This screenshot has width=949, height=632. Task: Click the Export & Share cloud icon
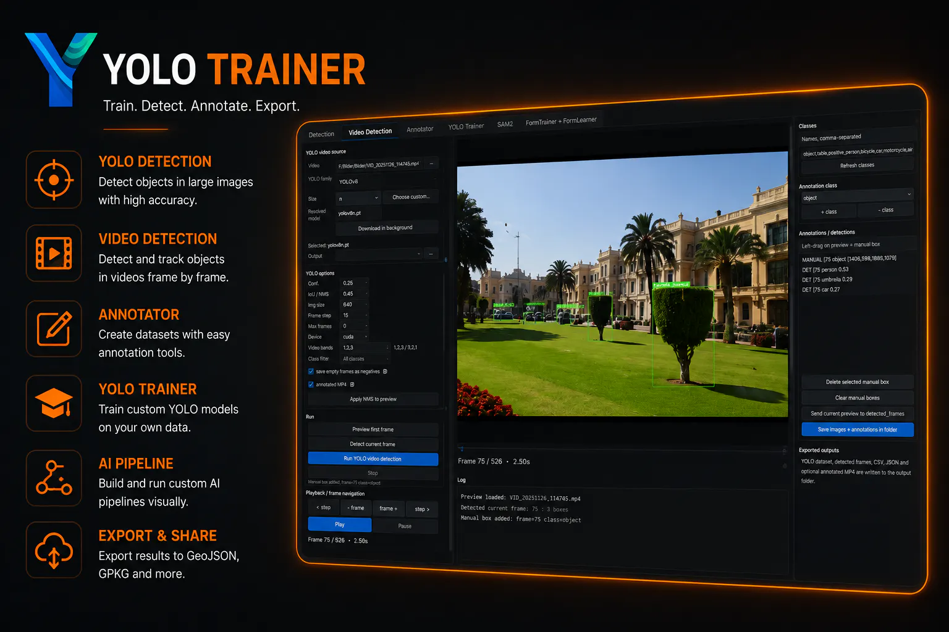coord(54,550)
